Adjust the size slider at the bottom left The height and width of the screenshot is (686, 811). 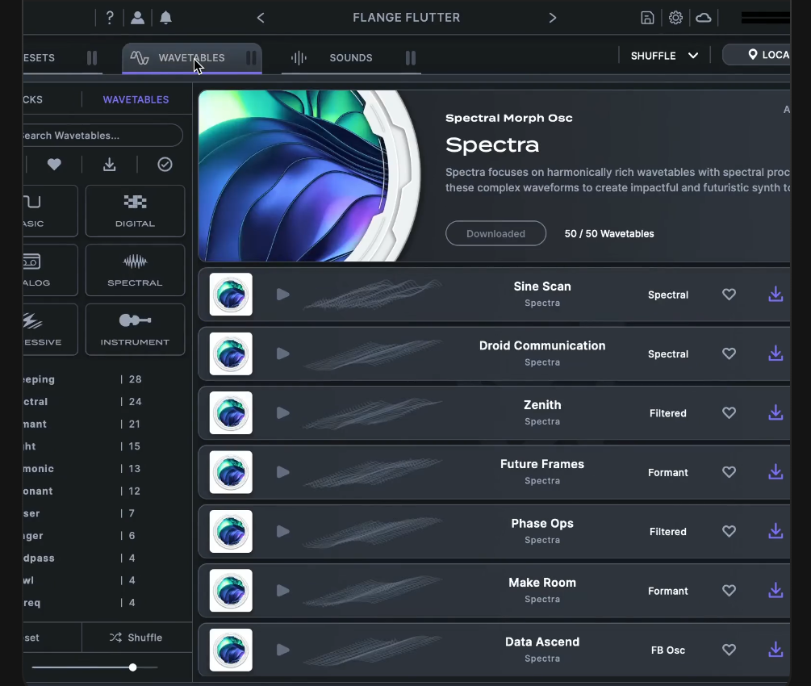pyautogui.click(x=132, y=667)
